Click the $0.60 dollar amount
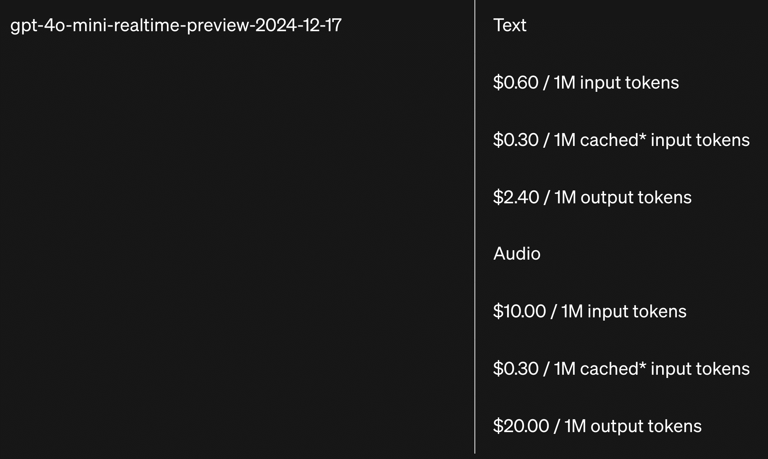 tap(516, 82)
